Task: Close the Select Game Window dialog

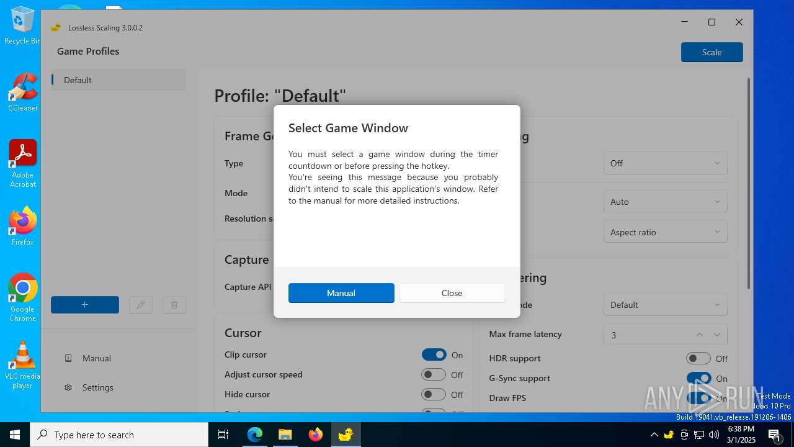Action: click(452, 293)
